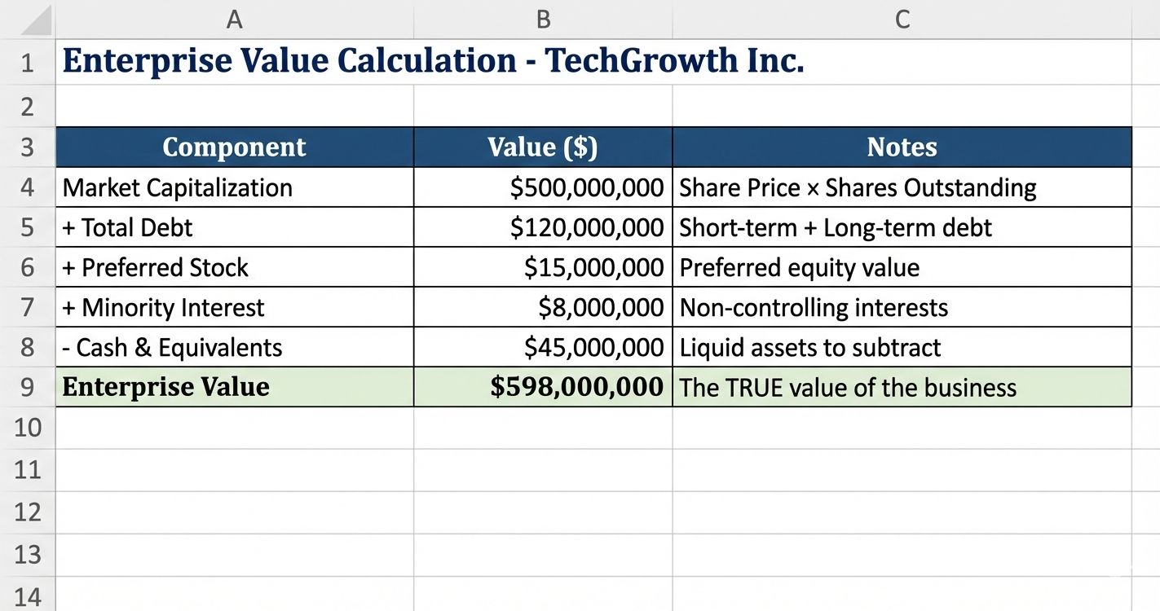The image size is (1160, 611).
Task: Select the 'Value ($)' header cell
Action: tap(543, 147)
